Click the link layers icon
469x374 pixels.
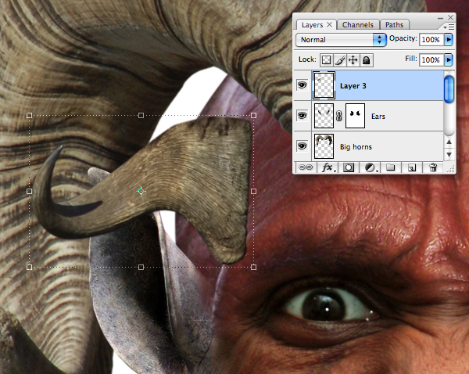click(306, 167)
